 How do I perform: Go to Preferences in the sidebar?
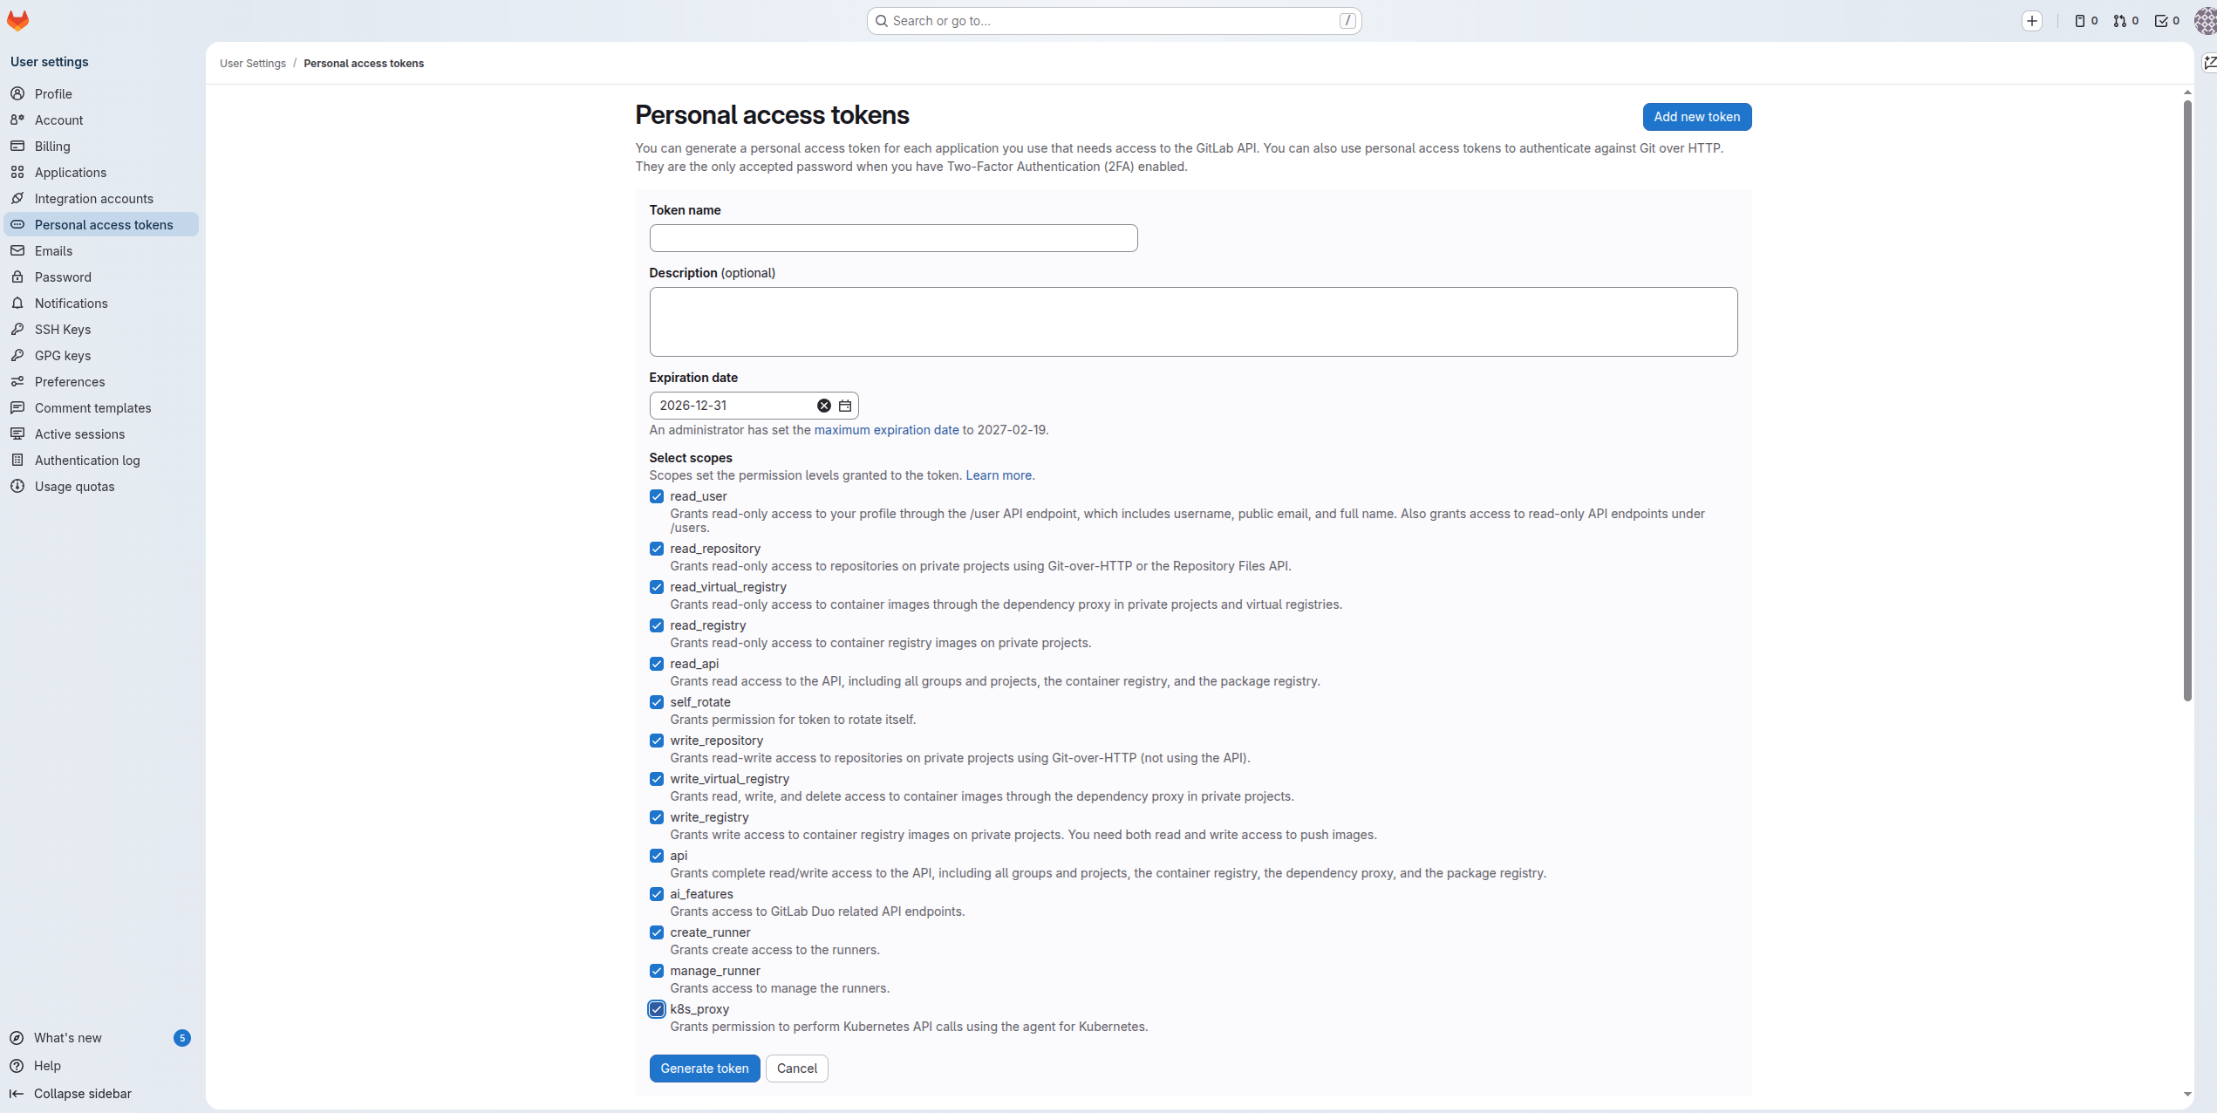click(67, 381)
